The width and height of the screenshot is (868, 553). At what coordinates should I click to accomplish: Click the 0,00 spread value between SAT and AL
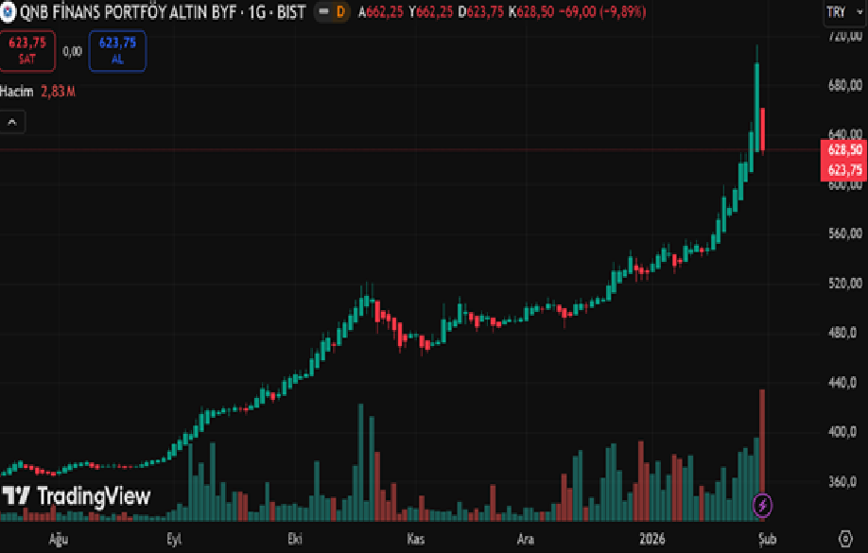click(72, 52)
